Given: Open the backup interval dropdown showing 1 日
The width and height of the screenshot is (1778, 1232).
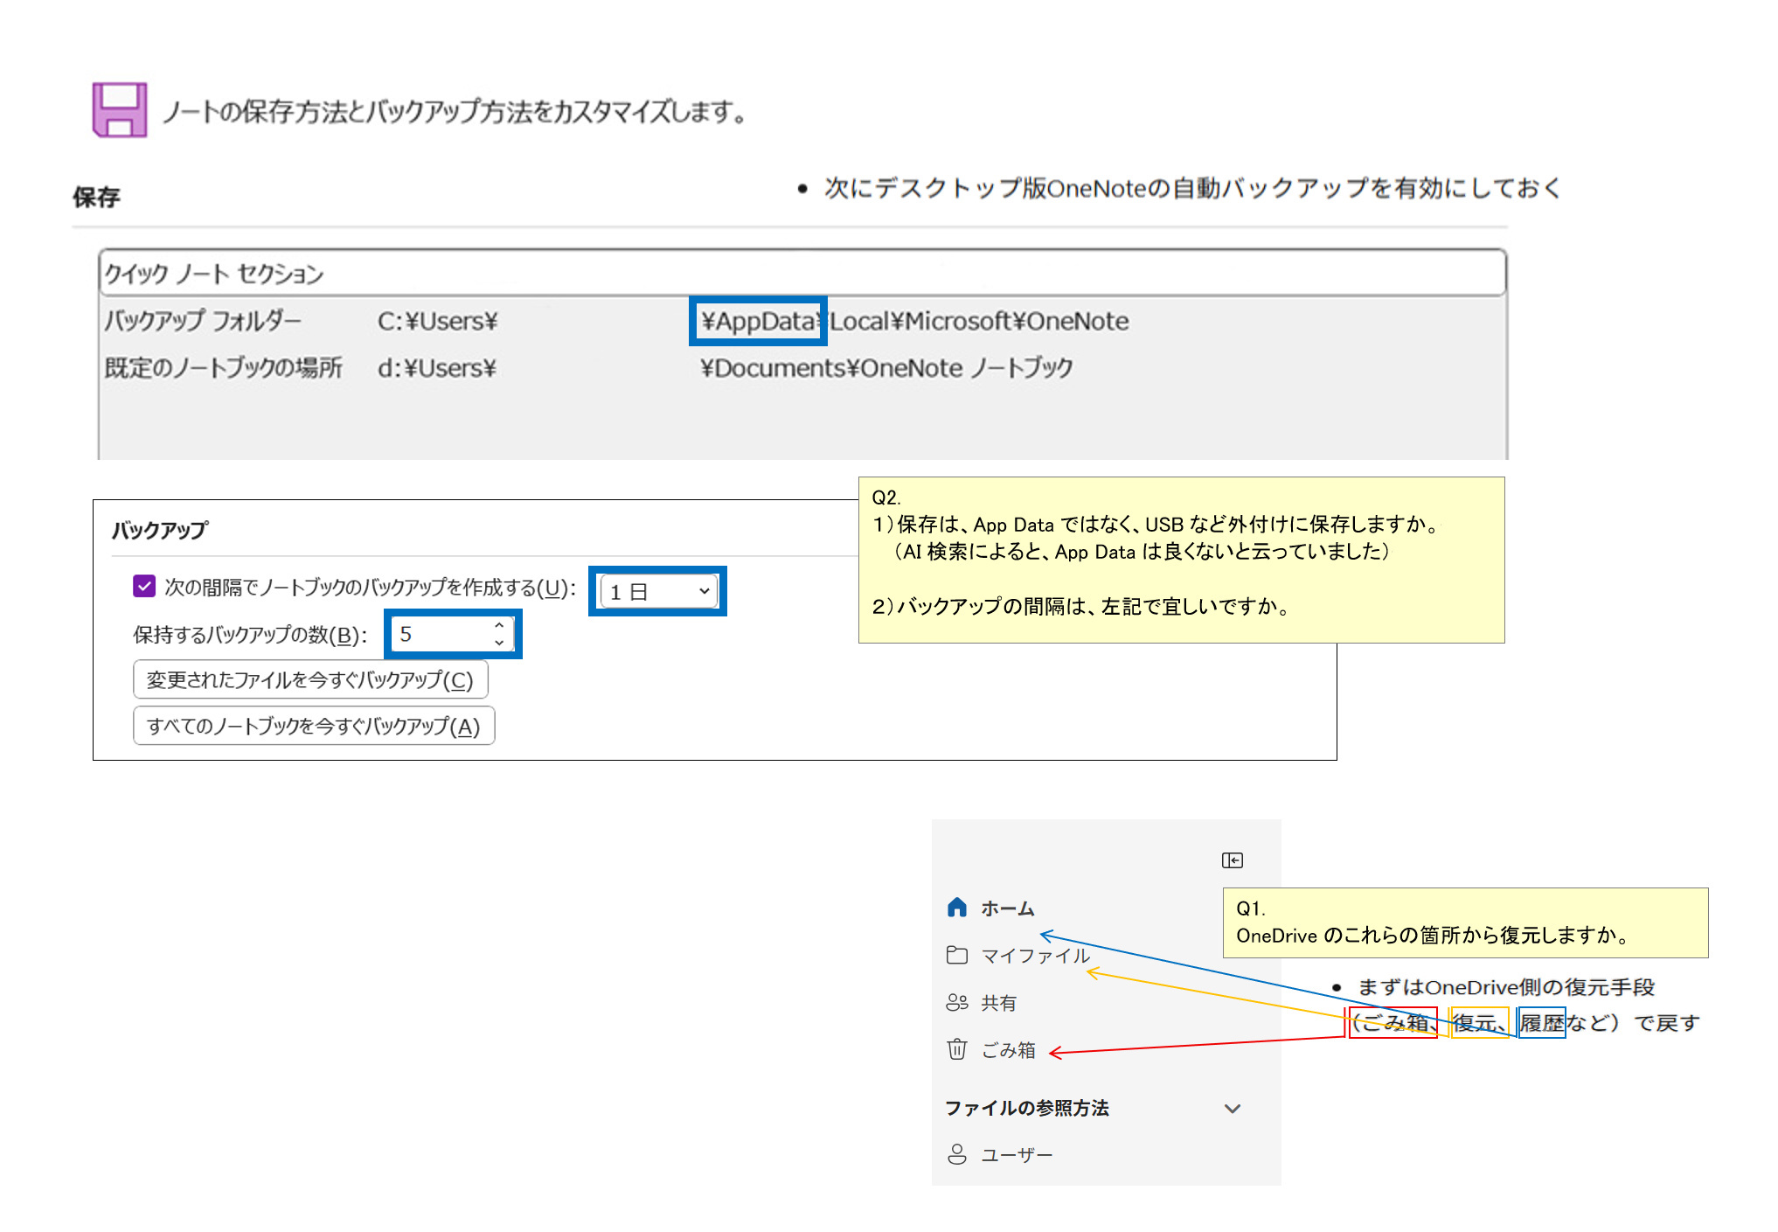Looking at the screenshot, I should (x=658, y=592).
